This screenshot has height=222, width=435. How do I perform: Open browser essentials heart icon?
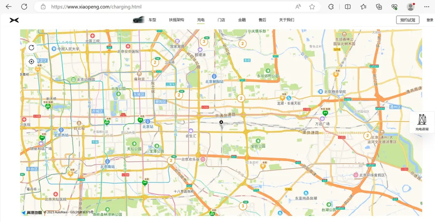coord(395,7)
